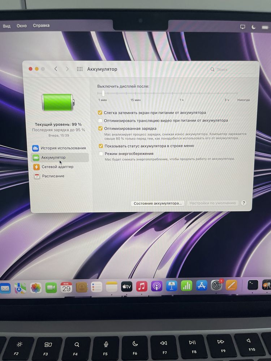Click the Поиск search field
This screenshot has width=271, height=361.
tap(232, 69)
